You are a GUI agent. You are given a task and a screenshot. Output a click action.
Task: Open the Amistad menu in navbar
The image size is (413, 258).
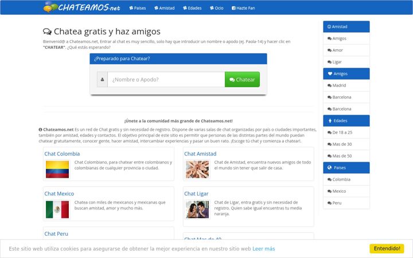click(165, 8)
